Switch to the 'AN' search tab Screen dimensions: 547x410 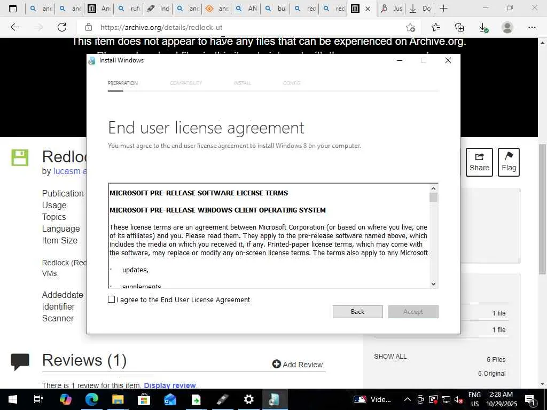[246, 9]
